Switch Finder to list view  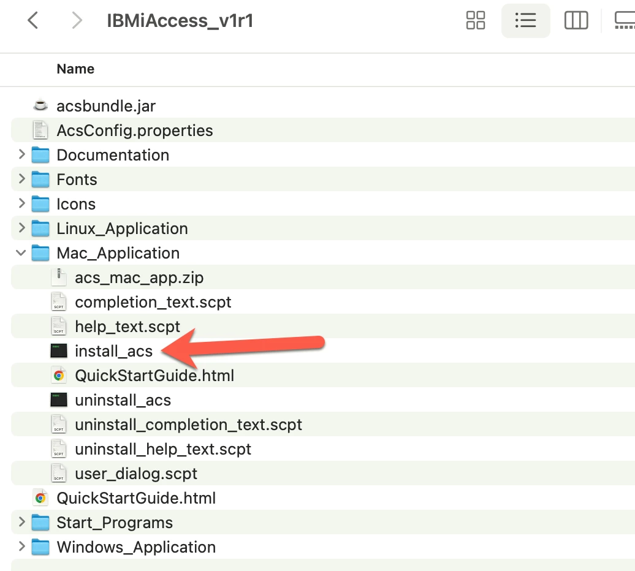(x=526, y=20)
